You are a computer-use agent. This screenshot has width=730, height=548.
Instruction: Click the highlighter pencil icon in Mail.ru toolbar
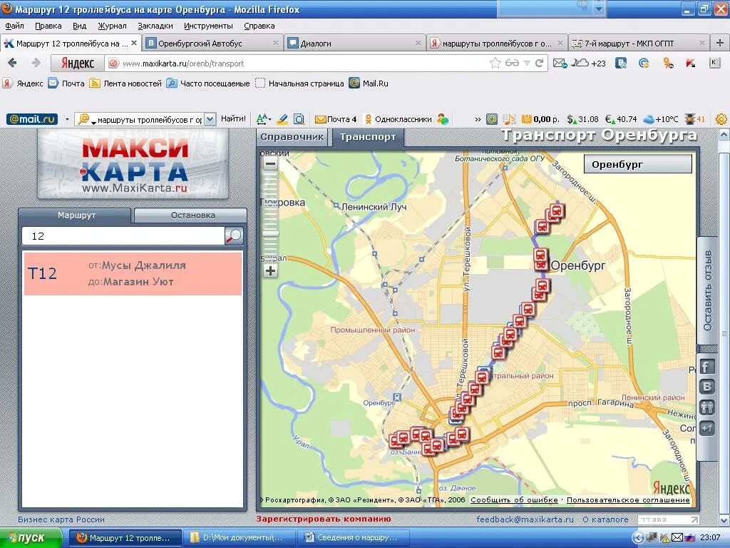[x=282, y=119]
